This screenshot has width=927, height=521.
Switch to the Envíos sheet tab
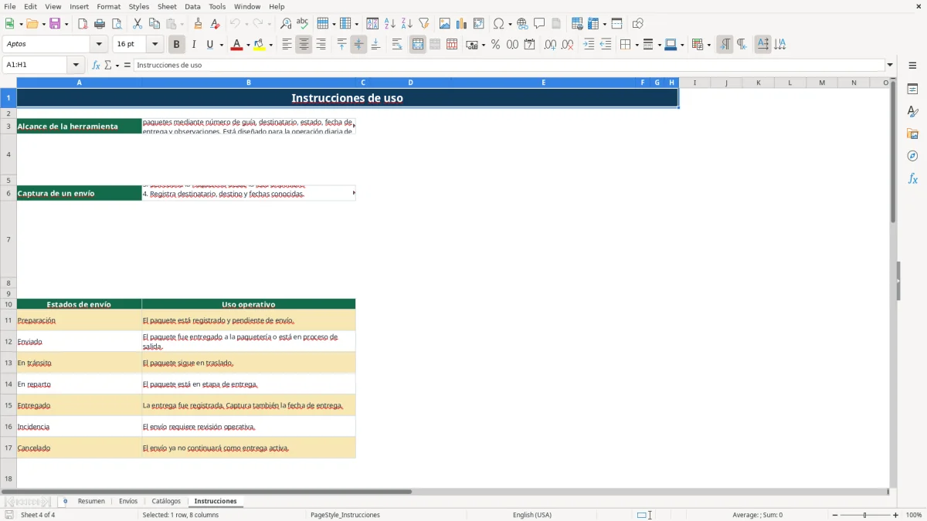(128, 501)
